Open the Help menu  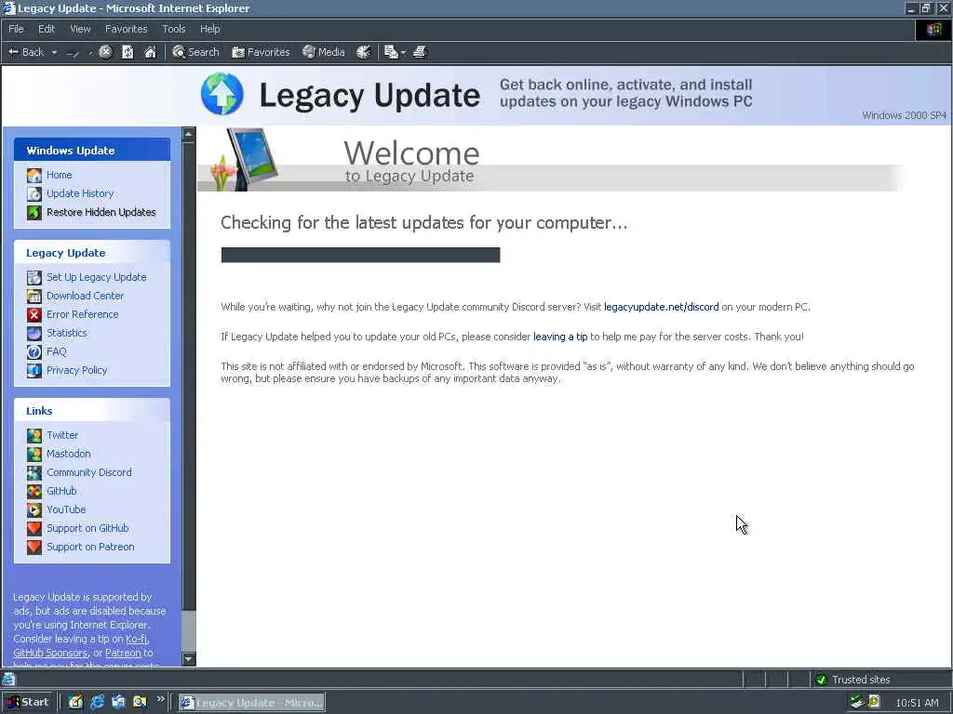click(209, 29)
